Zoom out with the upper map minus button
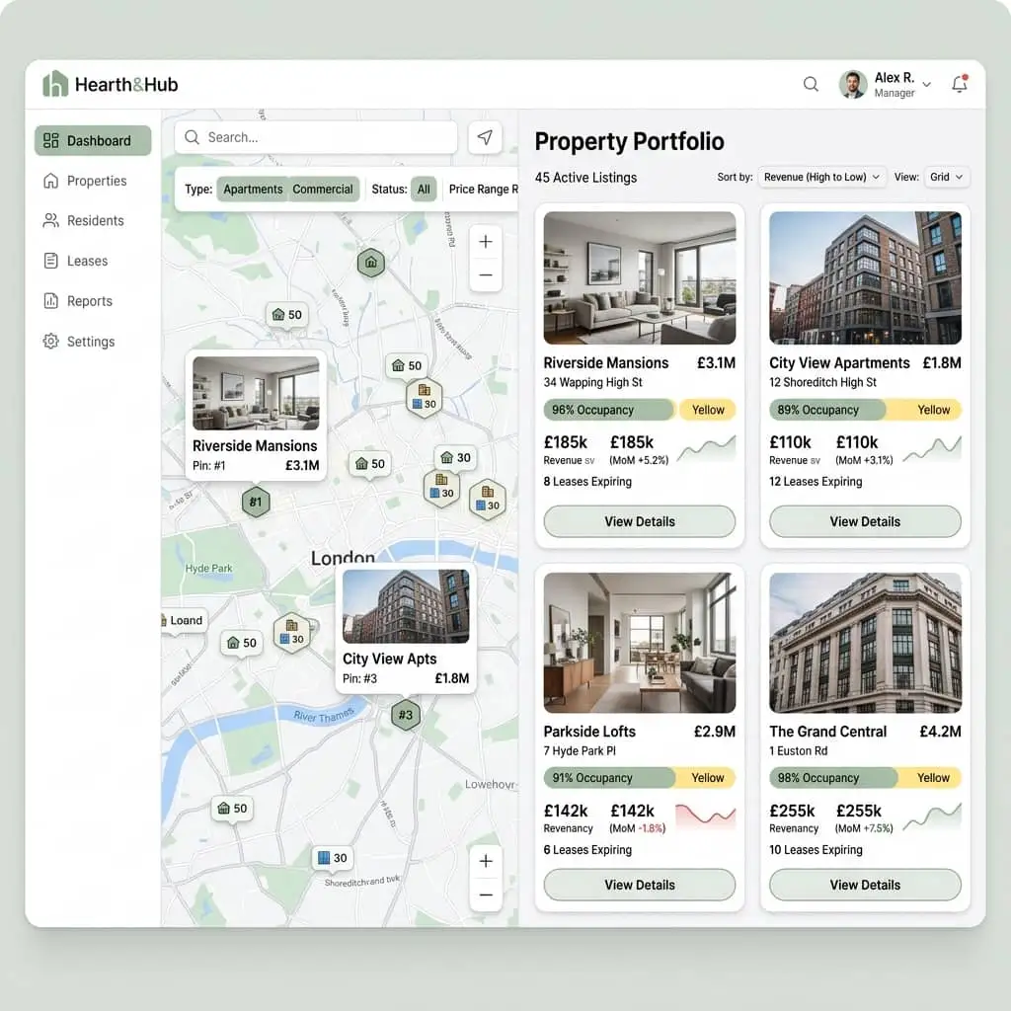Image resolution: width=1011 pixels, height=1011 pixels. pos(486,275)
